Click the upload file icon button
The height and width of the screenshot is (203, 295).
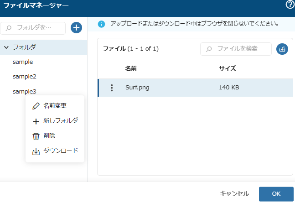pos(282,49)
